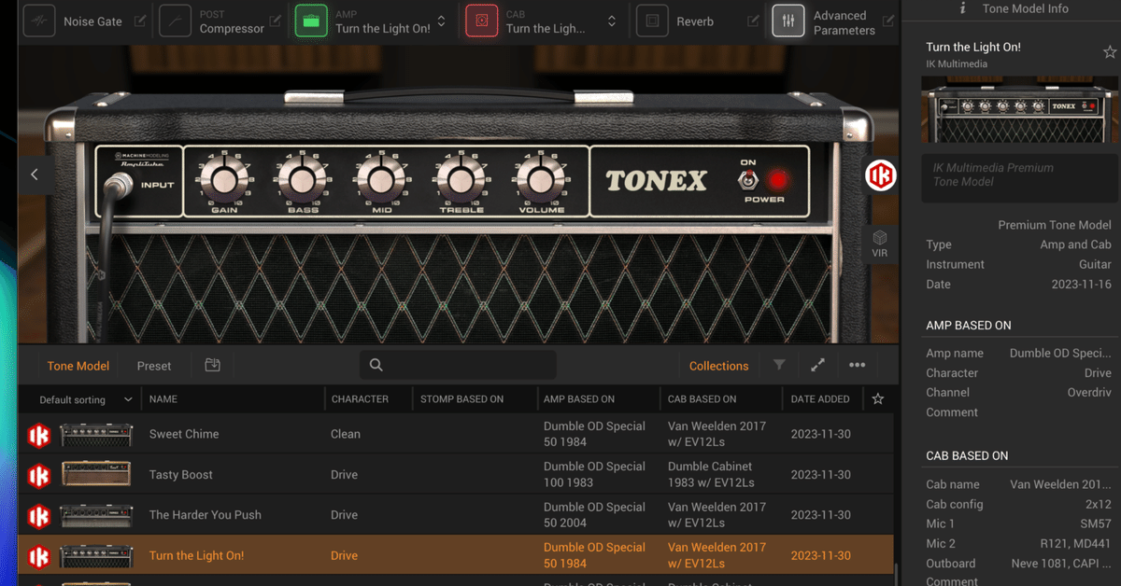Open the filter funnel icon

tap(779, 365)
